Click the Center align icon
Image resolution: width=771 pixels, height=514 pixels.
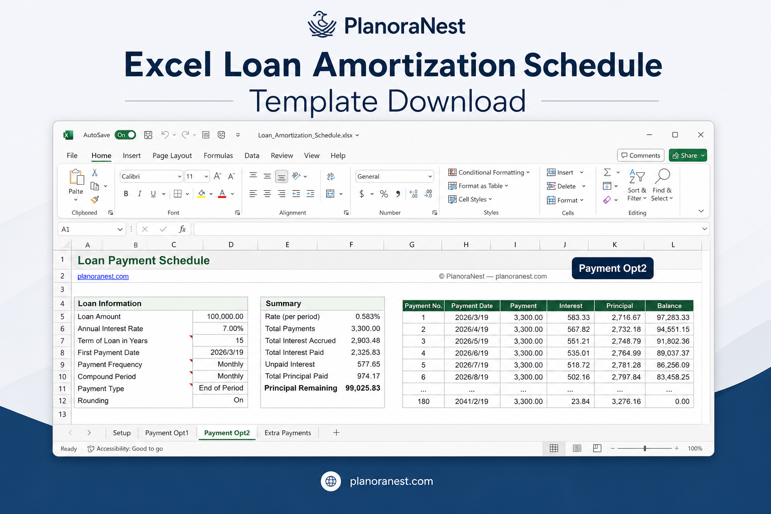(268, 194)
